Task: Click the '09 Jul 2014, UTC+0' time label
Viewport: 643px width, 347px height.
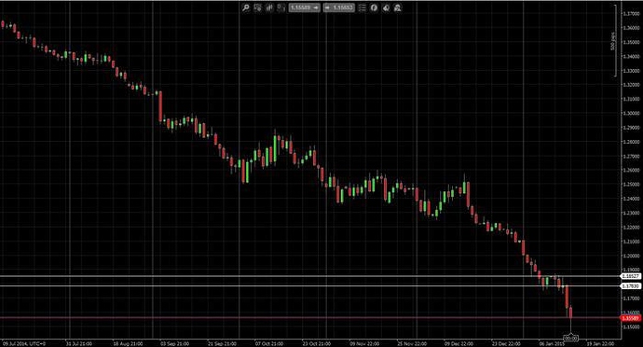Action: (24, 343)
